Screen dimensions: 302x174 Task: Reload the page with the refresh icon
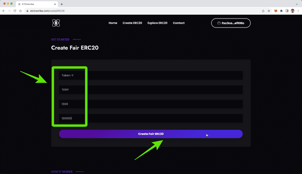[x=15, y=11]
